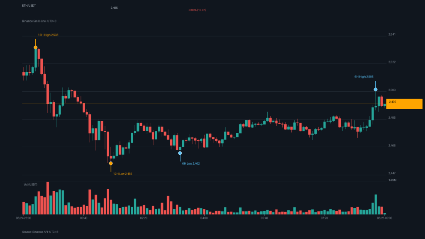
Task: Click the tallest red volume bar
Action: tap(48, 198)
